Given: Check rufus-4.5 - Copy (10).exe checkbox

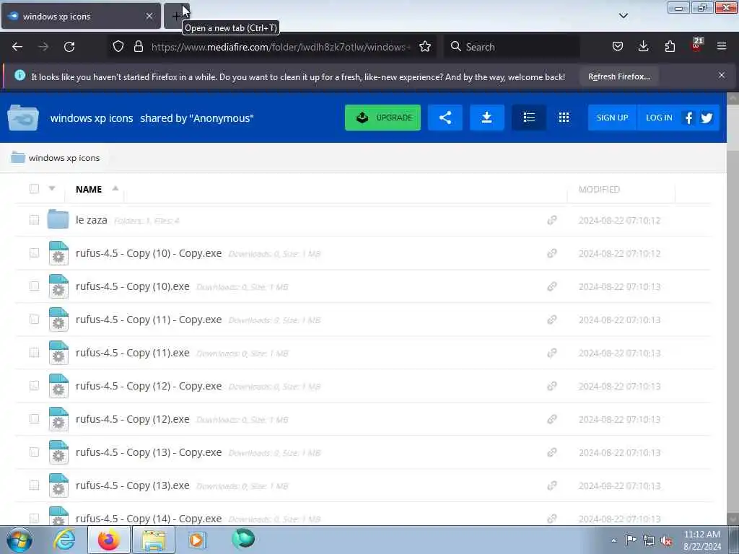Looking at the screenshot, I should [x=34, y=286].
